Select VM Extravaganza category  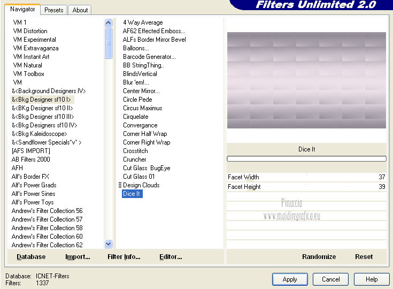click(36, 48)
